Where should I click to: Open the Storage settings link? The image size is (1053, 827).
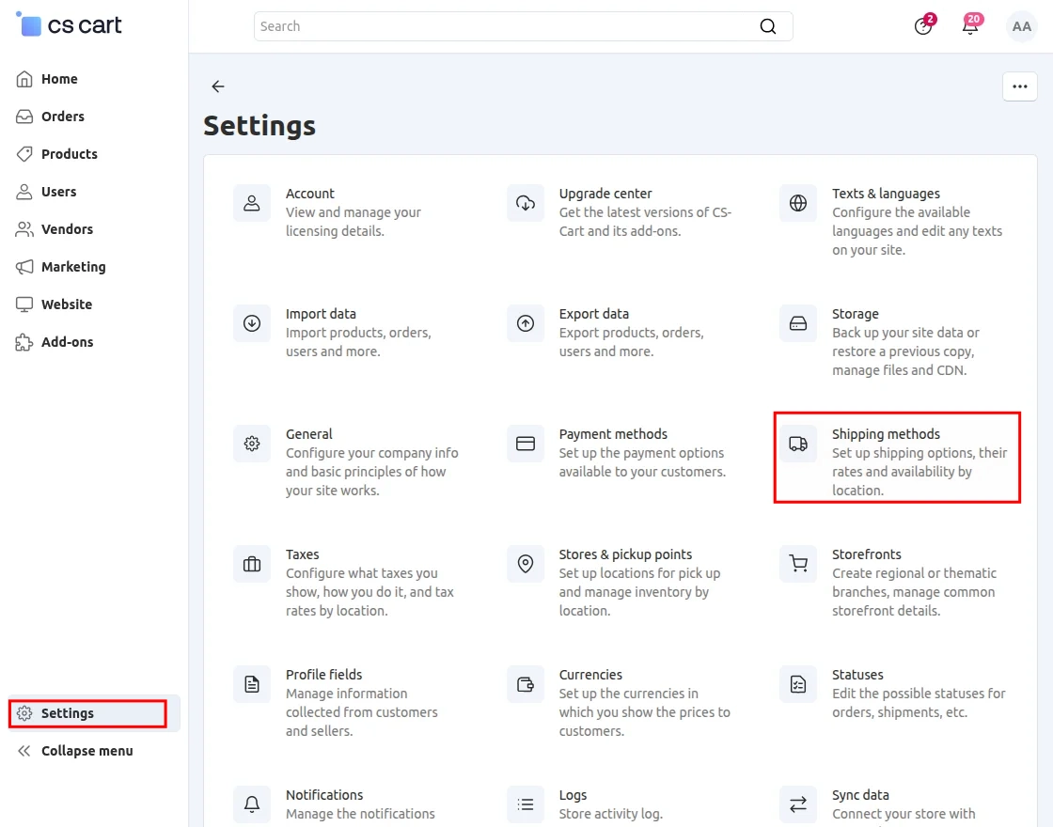click(855, 314)
